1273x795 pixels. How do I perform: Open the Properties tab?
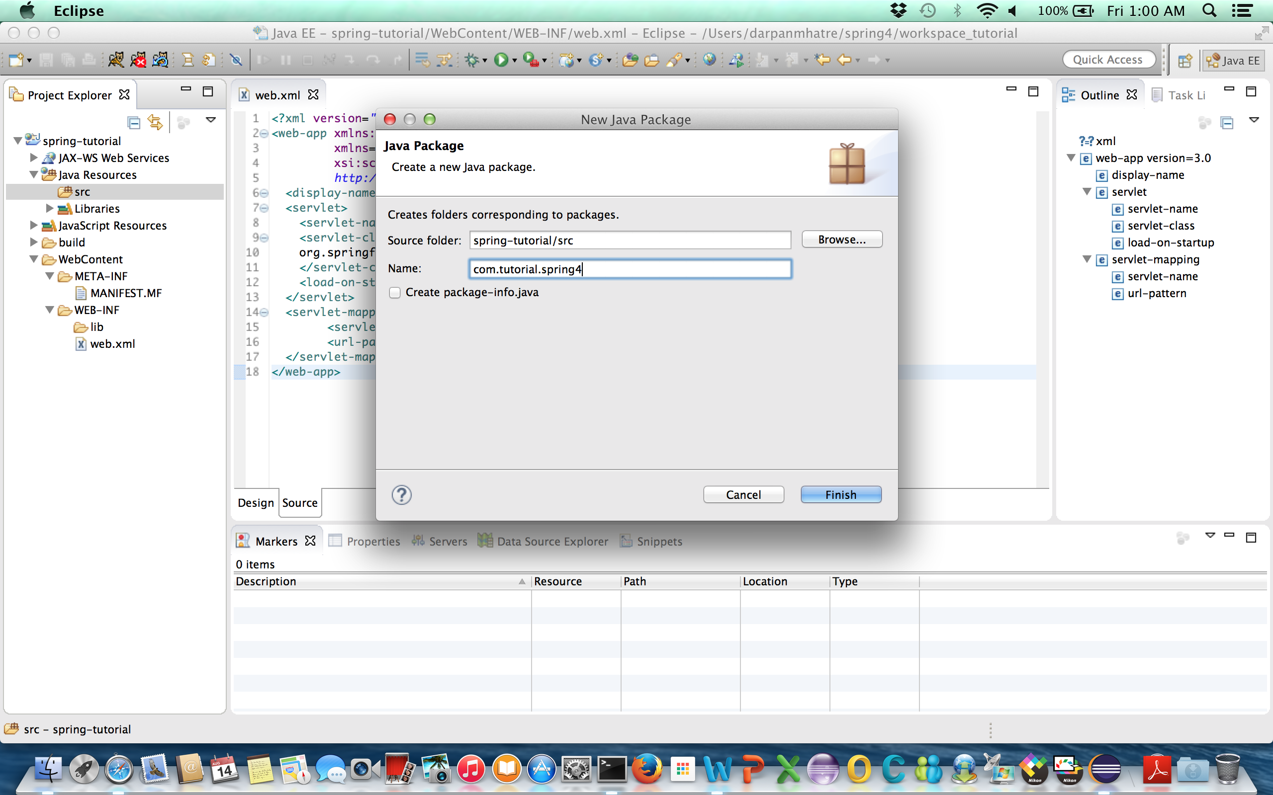click(x=364, y=541)
